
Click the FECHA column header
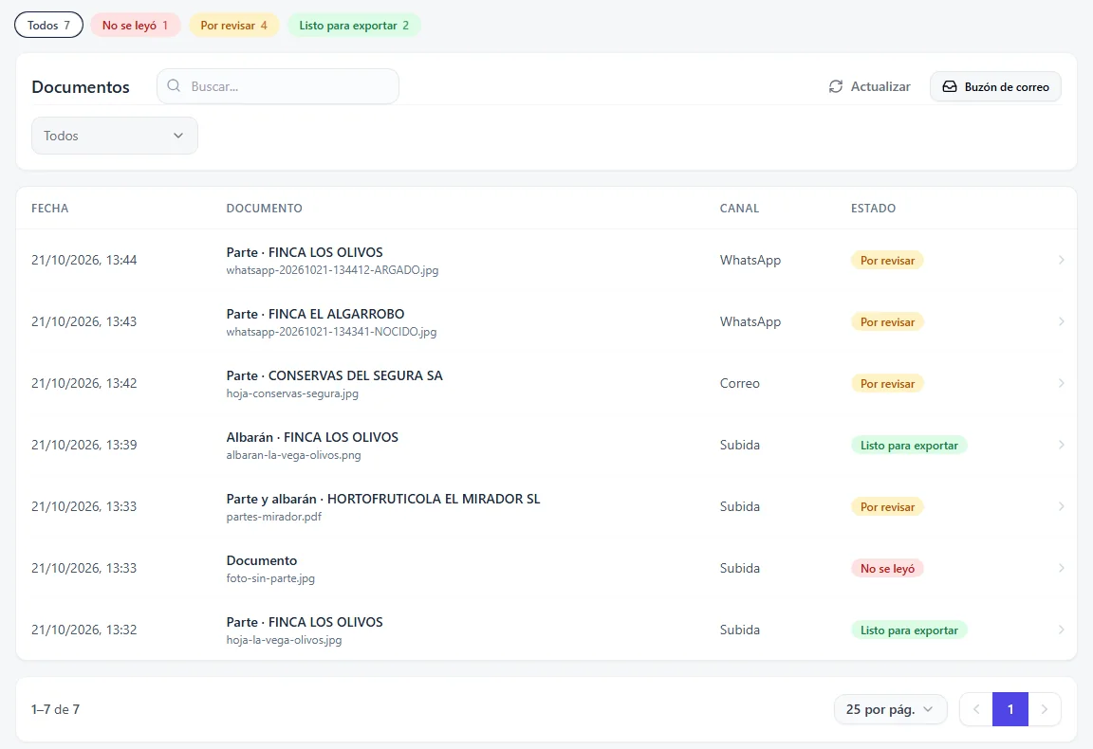49,209
